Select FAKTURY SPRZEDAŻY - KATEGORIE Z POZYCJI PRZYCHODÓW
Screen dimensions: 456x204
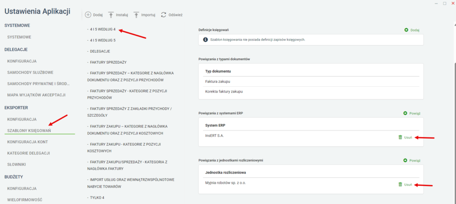pos(127,94)
